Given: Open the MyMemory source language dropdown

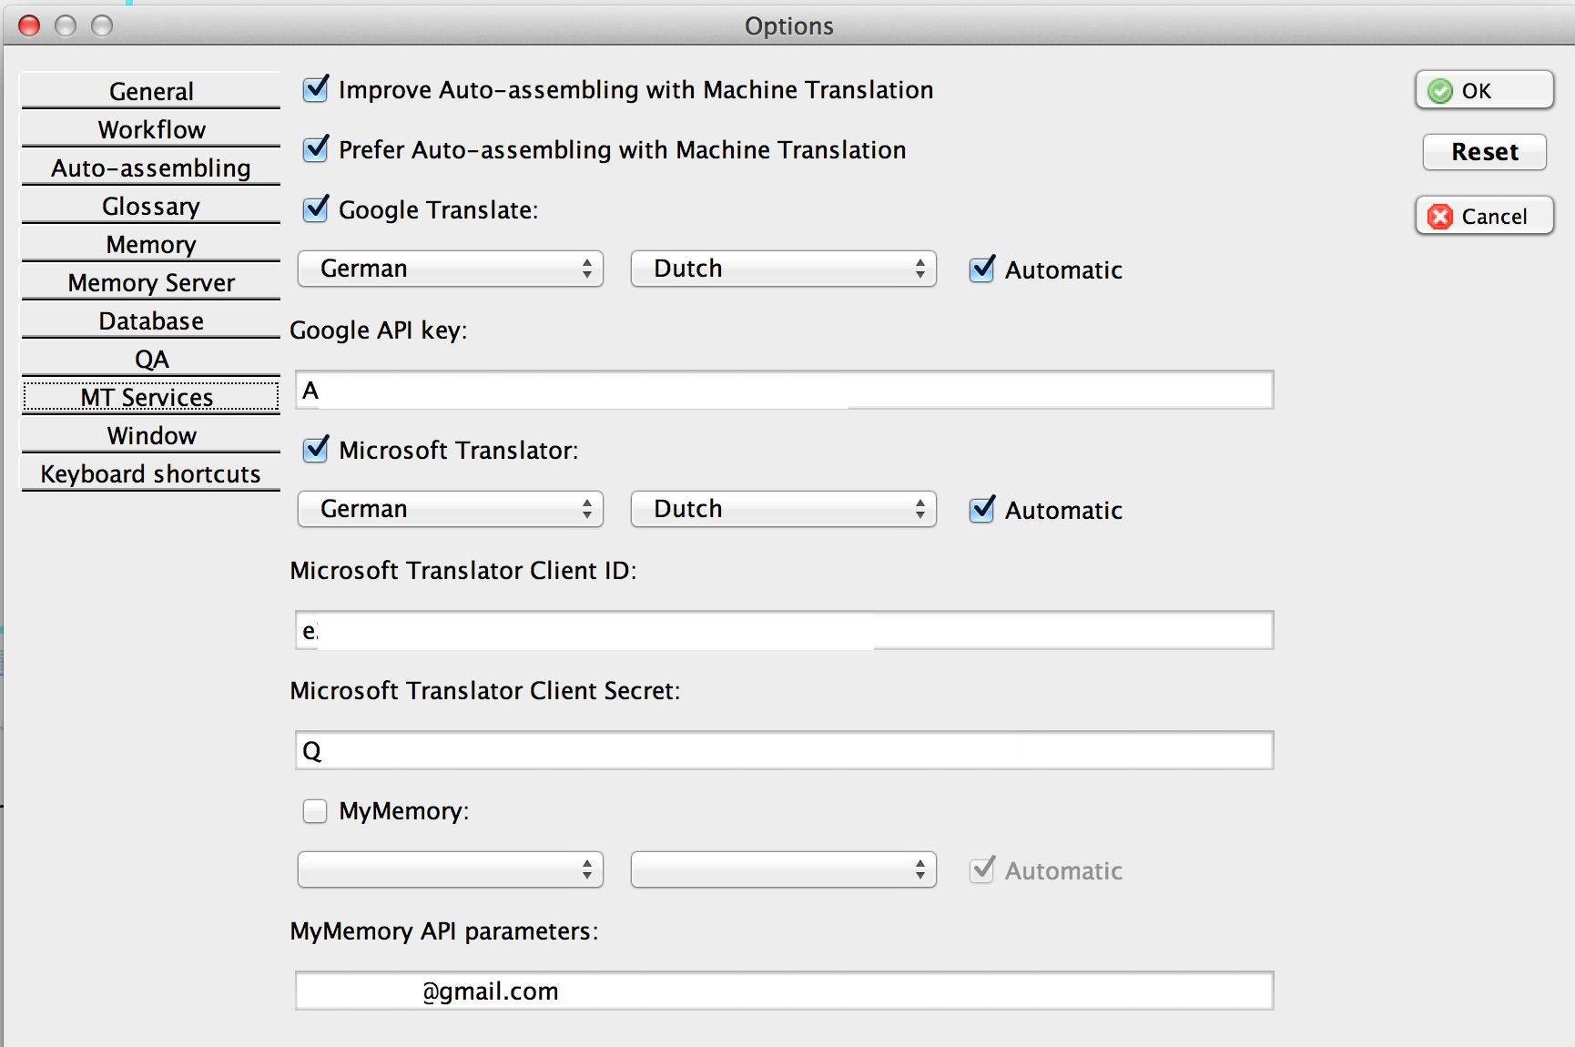Looking at the screenshot, I should 451,869.
